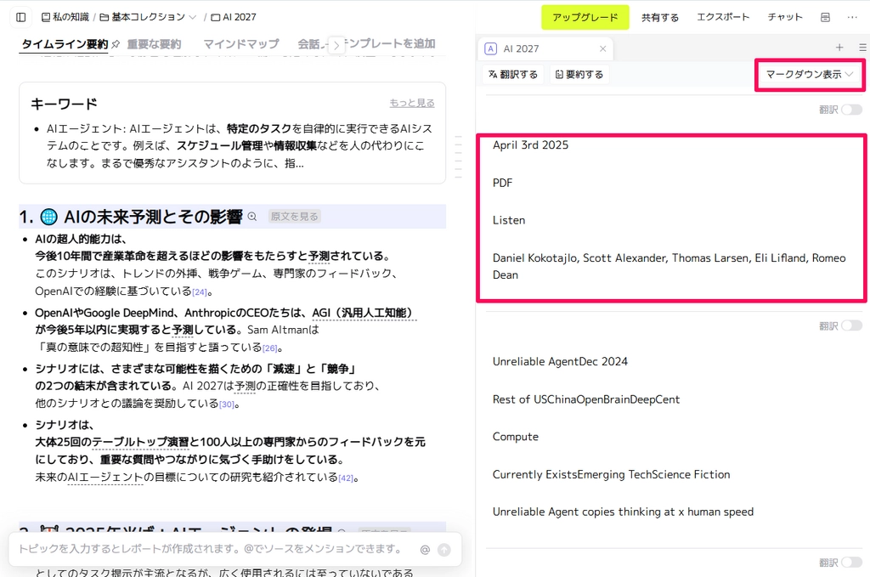Expand the 基本コレクション breadcrumb dropdown

click(192, 17)
